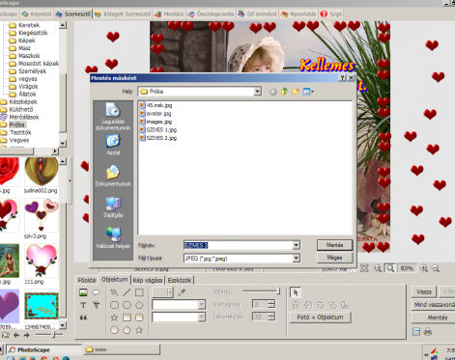Click the printer icon below Mentés

tap(428, 331)
